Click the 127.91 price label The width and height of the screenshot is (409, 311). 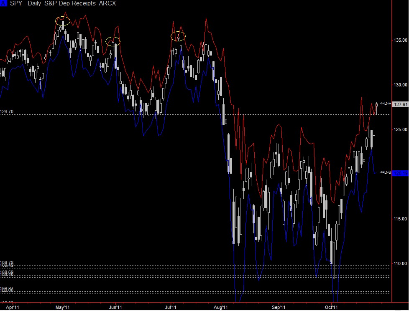tap(400, 104)
